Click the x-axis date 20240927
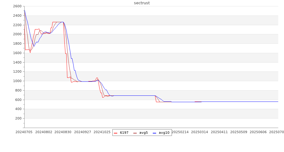 (83, 132)
